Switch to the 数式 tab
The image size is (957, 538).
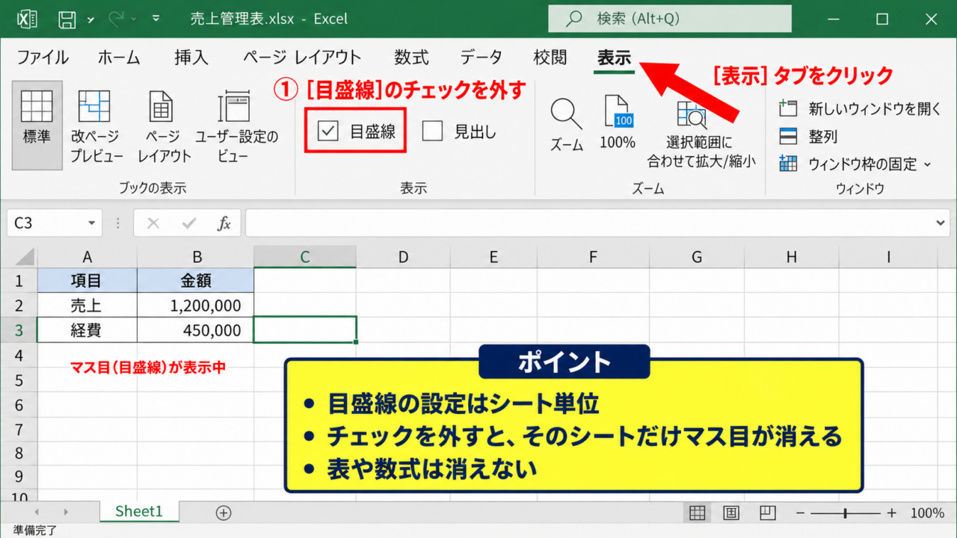coord(412,58)
